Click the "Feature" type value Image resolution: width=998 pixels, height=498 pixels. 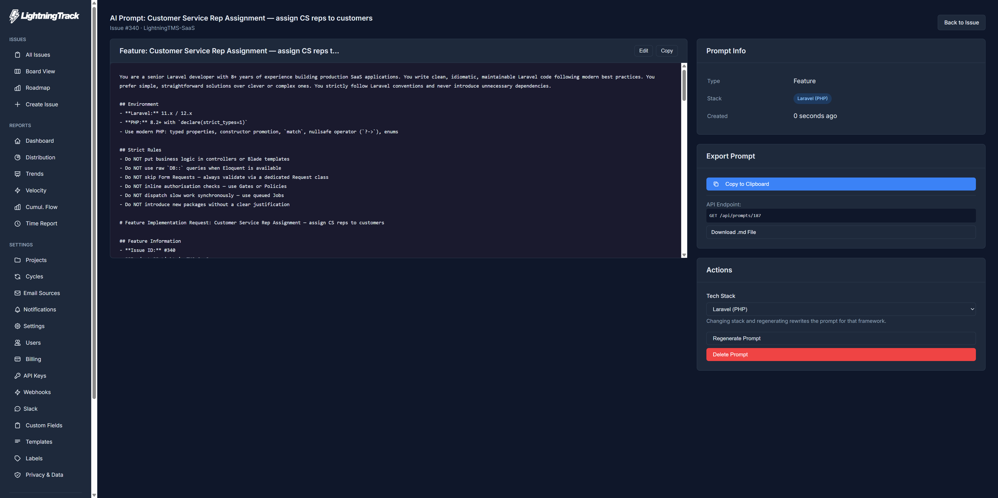804,81
